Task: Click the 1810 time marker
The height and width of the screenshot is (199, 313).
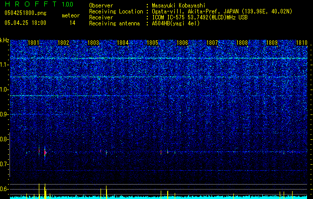Action: click(302, 43)
